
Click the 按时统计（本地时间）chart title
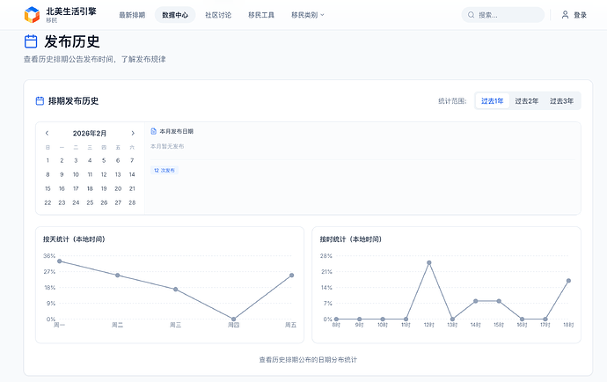351,239
